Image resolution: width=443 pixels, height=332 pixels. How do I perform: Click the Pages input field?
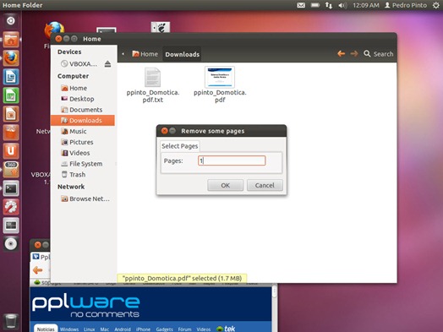(232, 161)
